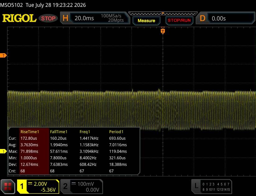Click the yellow channel 1 ground marker
The image size is (256, 196).
tap(3, 152)
